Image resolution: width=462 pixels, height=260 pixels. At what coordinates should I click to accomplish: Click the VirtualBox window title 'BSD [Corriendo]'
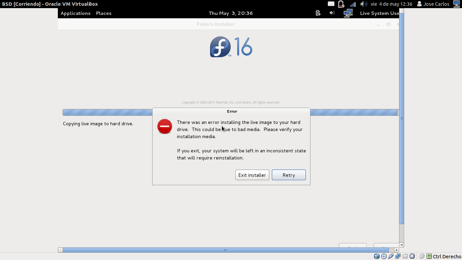coord(50,4)
